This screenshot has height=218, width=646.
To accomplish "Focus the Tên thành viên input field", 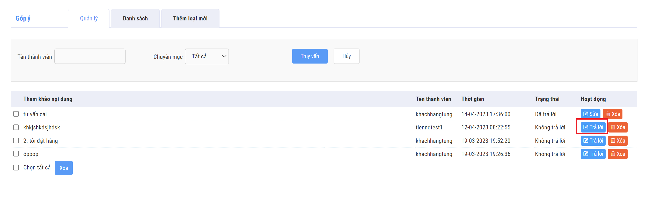I will pyautogui.click(x=90, y=56).
